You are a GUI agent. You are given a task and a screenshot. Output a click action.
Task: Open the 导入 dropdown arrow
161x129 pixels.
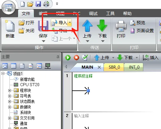tap(70, 23)
